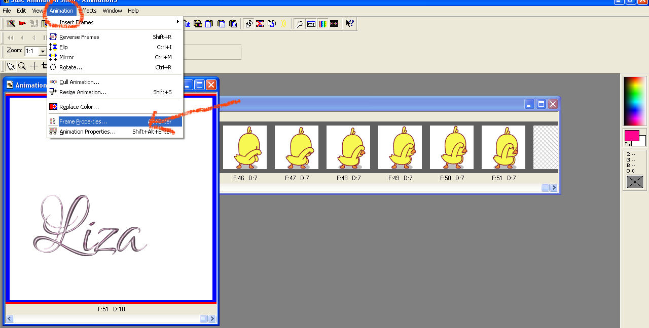Pick a color from the rainbow palette

[634, 101]
